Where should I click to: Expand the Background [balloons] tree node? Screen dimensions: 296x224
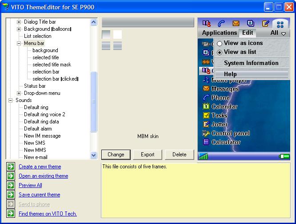[19, 29]
